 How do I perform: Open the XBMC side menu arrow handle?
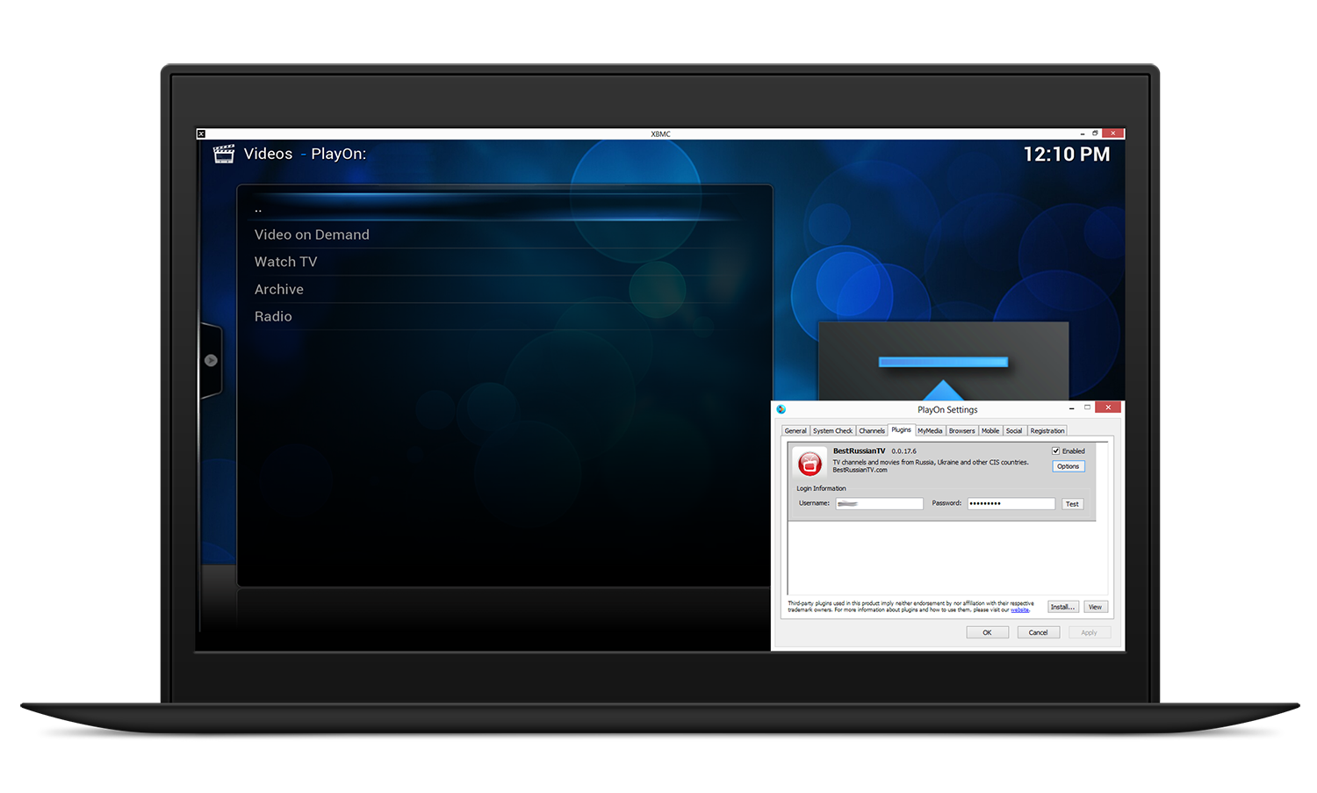click(x=211, y=360)
